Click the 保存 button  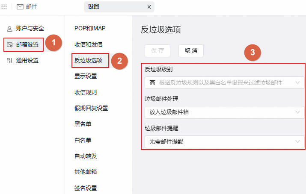click(x=157, y=50)
